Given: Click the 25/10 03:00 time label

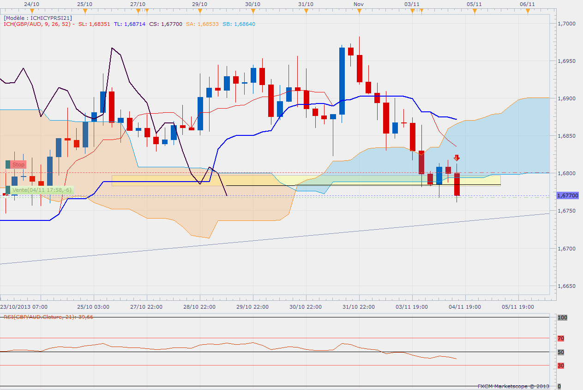Looking at the screenshot, I should point(93,306).
